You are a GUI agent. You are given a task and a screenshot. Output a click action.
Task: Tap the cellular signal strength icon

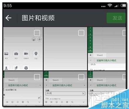pos(117,6)
